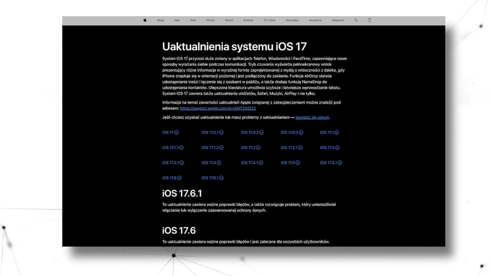Open the search magnifier icon
This screenshot has height=276, width=491.
(356, 20)
